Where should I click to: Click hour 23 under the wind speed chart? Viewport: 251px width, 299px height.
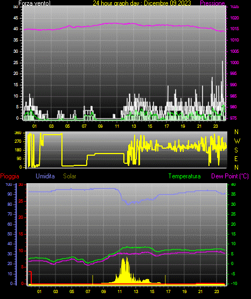(215, 126)
